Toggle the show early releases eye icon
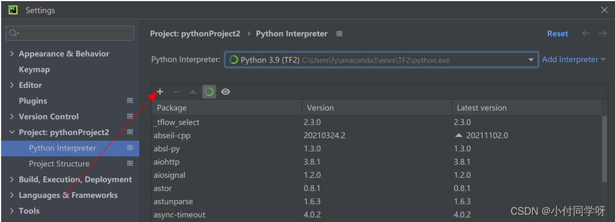Screen dimensions: 615x222 point(225,91)
